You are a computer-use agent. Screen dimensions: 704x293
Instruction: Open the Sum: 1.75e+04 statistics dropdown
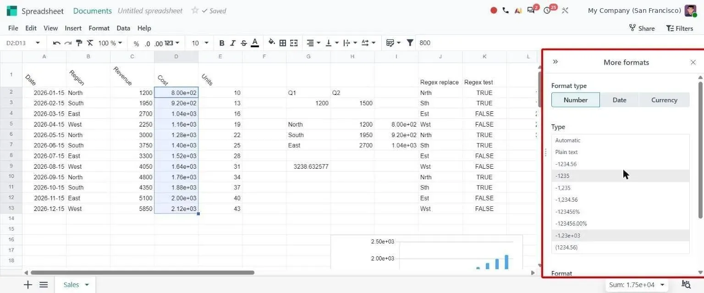coord(637,285)
